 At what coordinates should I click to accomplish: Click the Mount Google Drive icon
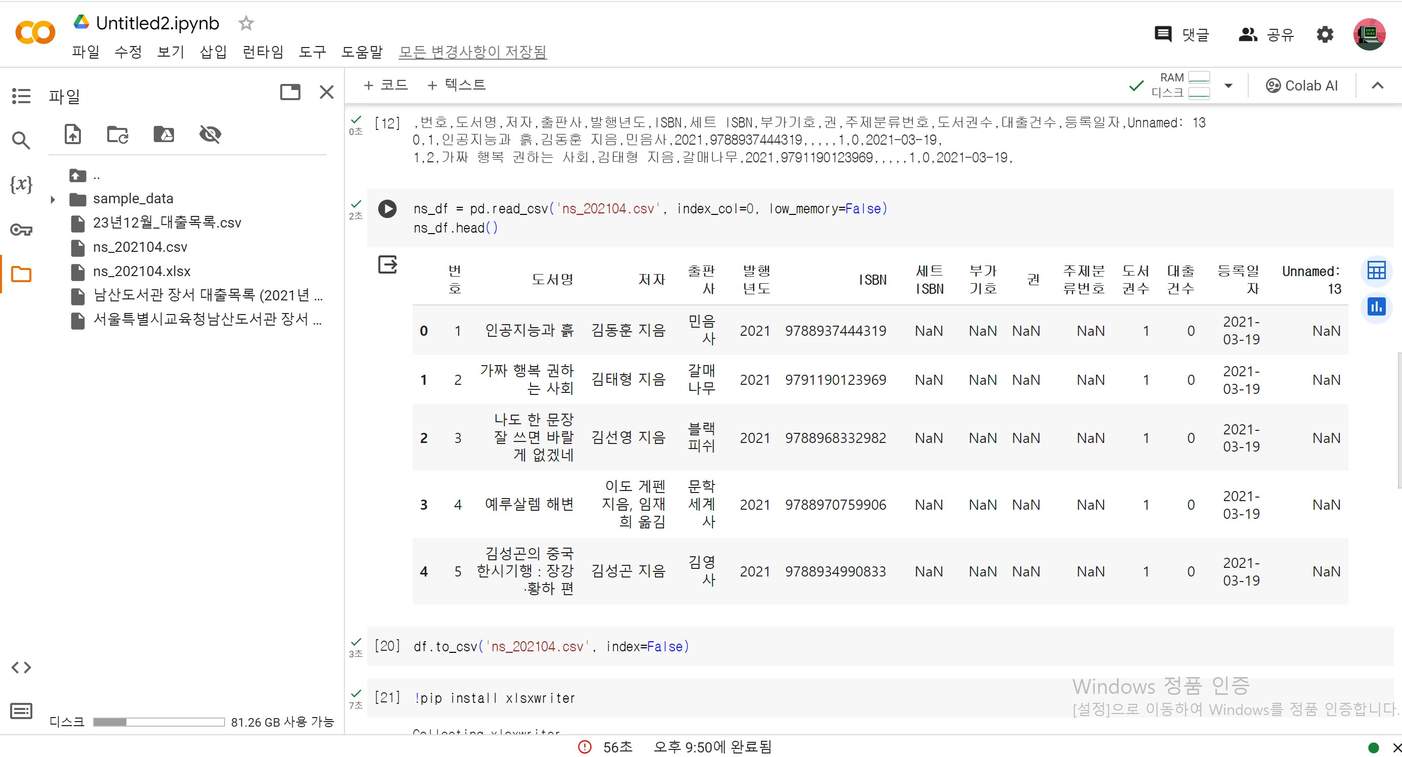tap(164, 134)
